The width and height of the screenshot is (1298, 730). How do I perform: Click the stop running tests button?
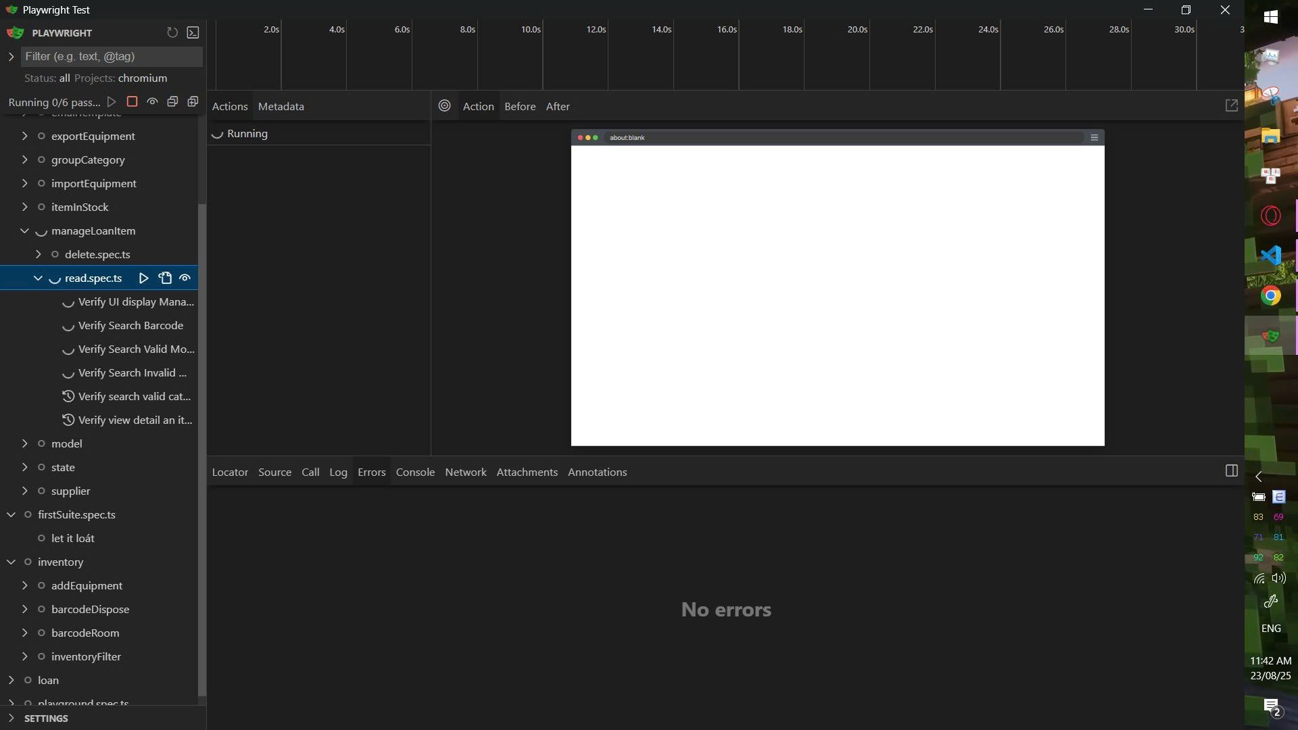(x=133, y=101)
